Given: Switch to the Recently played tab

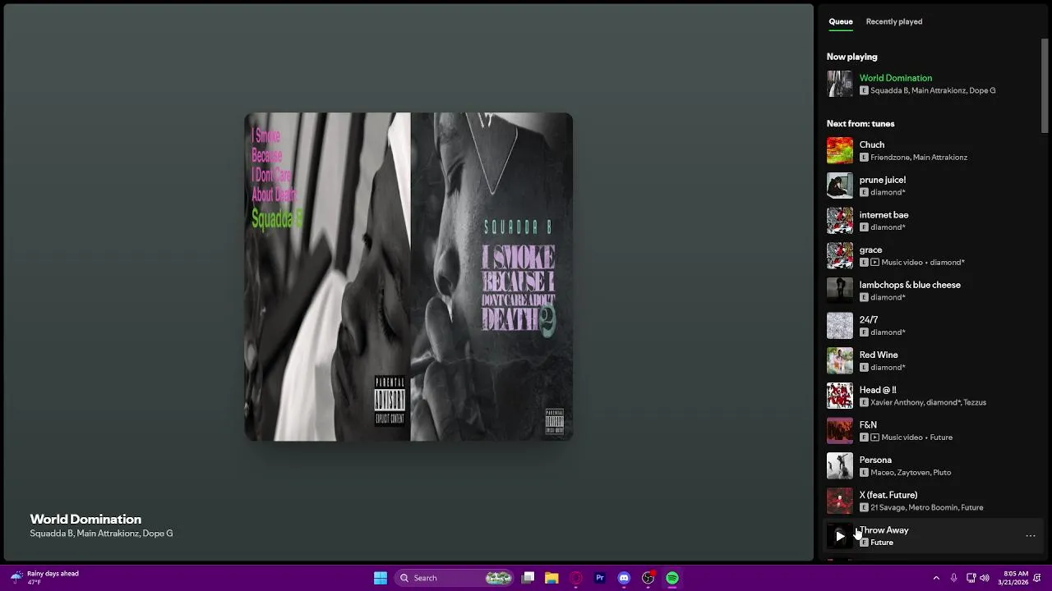Looking at the screenshot, I should coord(894,21).
